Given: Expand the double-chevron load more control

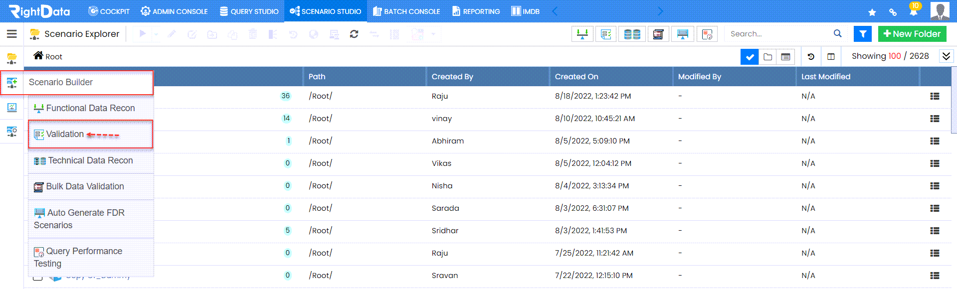Looking at the screenshot, I should tap(946, 56).
